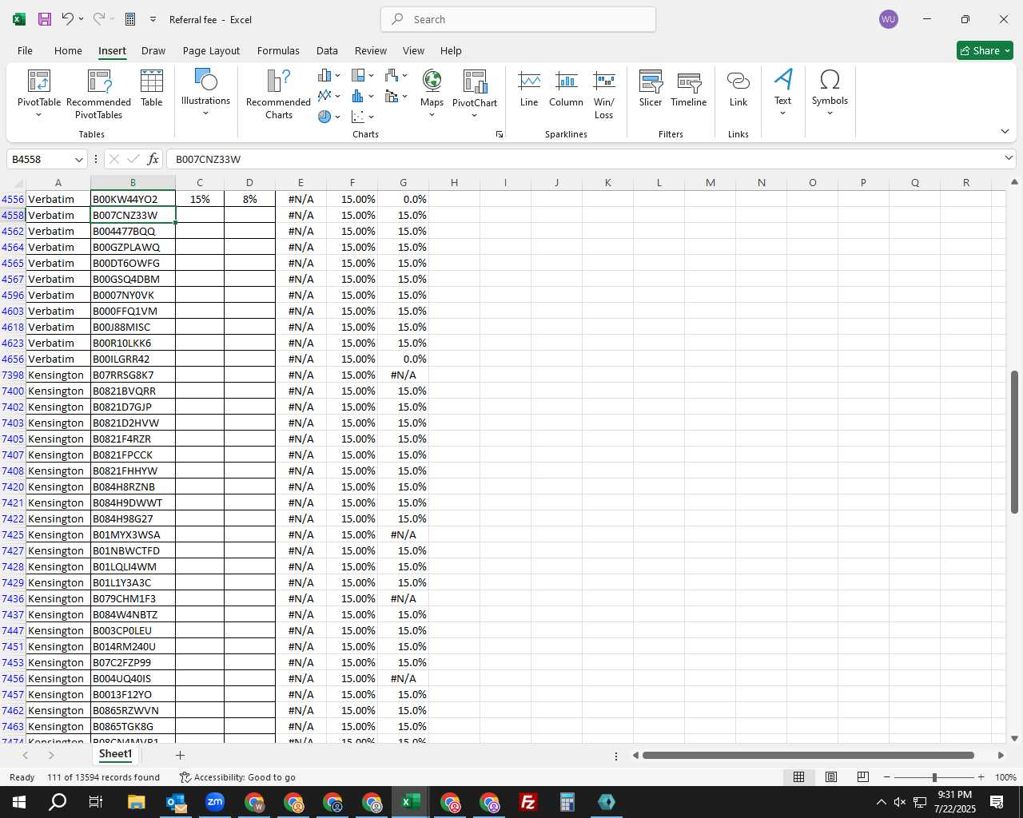Open the Charts dialog launcher
Image resolution: width=1023 pixels, height=818 pixels.
(x=500, y=134)
